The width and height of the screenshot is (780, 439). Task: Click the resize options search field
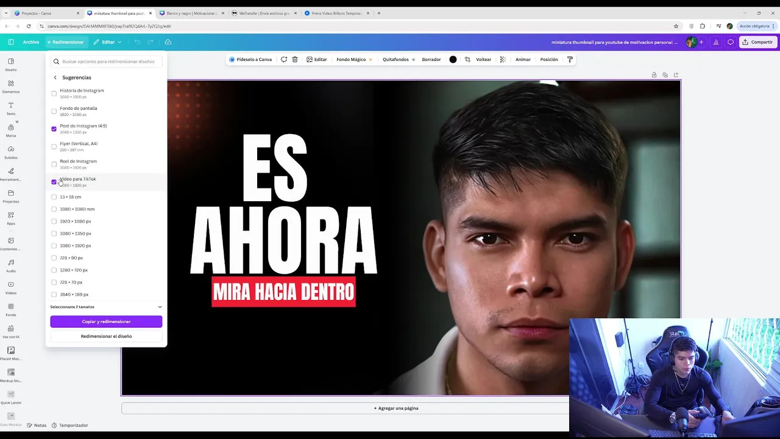point(106,61)
